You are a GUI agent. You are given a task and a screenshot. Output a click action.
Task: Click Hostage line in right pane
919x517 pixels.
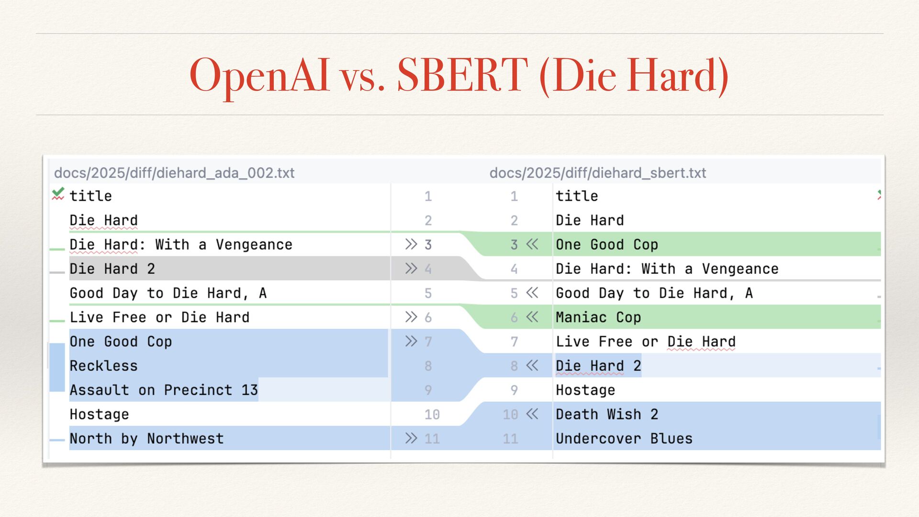click(585, 390)
